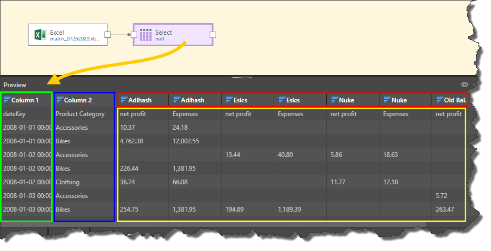The width and height of the screenshot is (491, 251).
Task: Click the Excel node output port
Action: point(107,34)
